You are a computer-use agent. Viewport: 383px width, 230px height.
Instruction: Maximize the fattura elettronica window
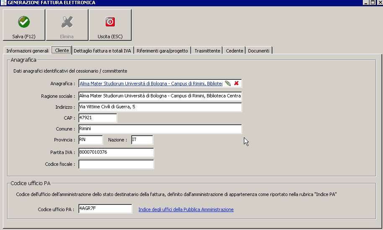[x=373, y=3]
